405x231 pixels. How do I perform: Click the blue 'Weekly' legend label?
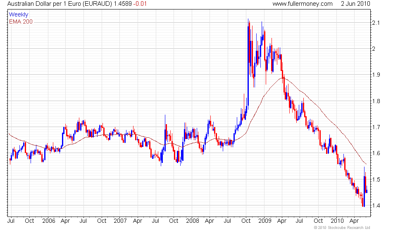click(x=18, y=15)
